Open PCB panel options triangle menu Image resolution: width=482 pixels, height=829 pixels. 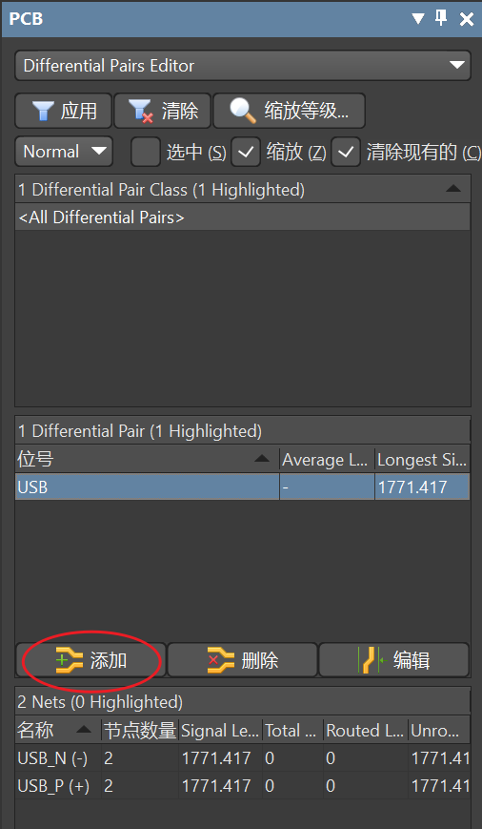pyautogui.click(x=418, y=19)
